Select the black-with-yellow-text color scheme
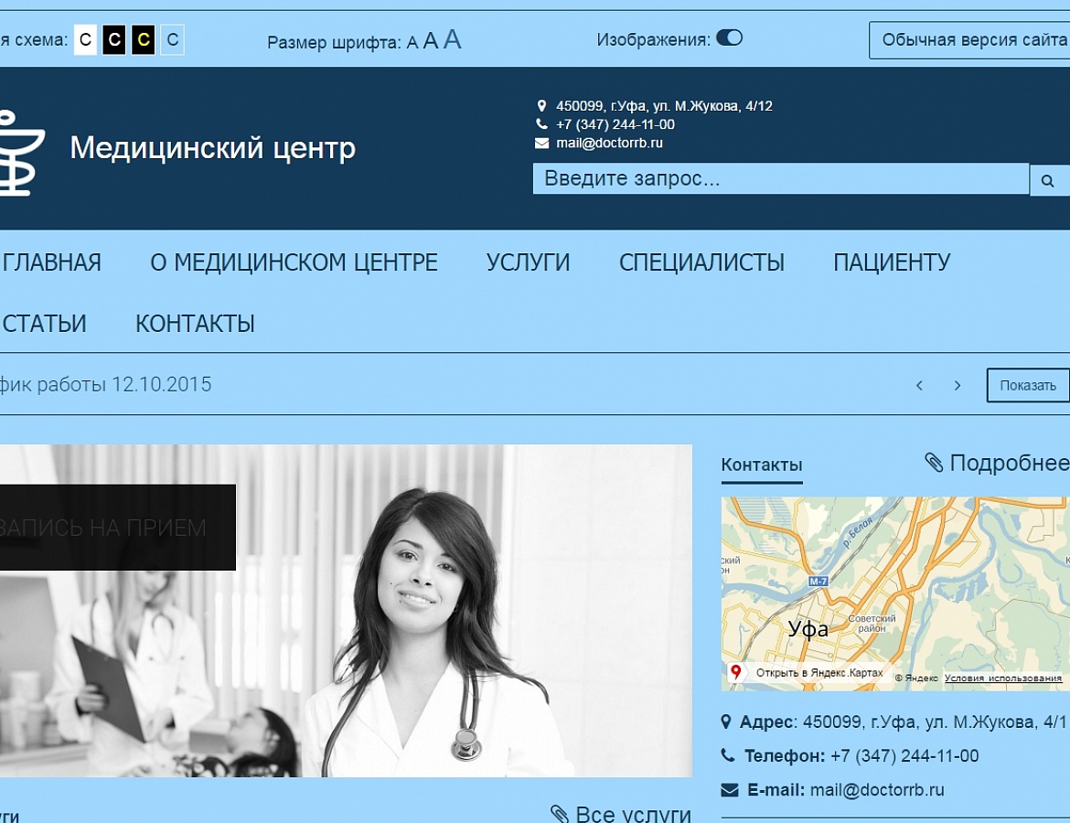 143,40
